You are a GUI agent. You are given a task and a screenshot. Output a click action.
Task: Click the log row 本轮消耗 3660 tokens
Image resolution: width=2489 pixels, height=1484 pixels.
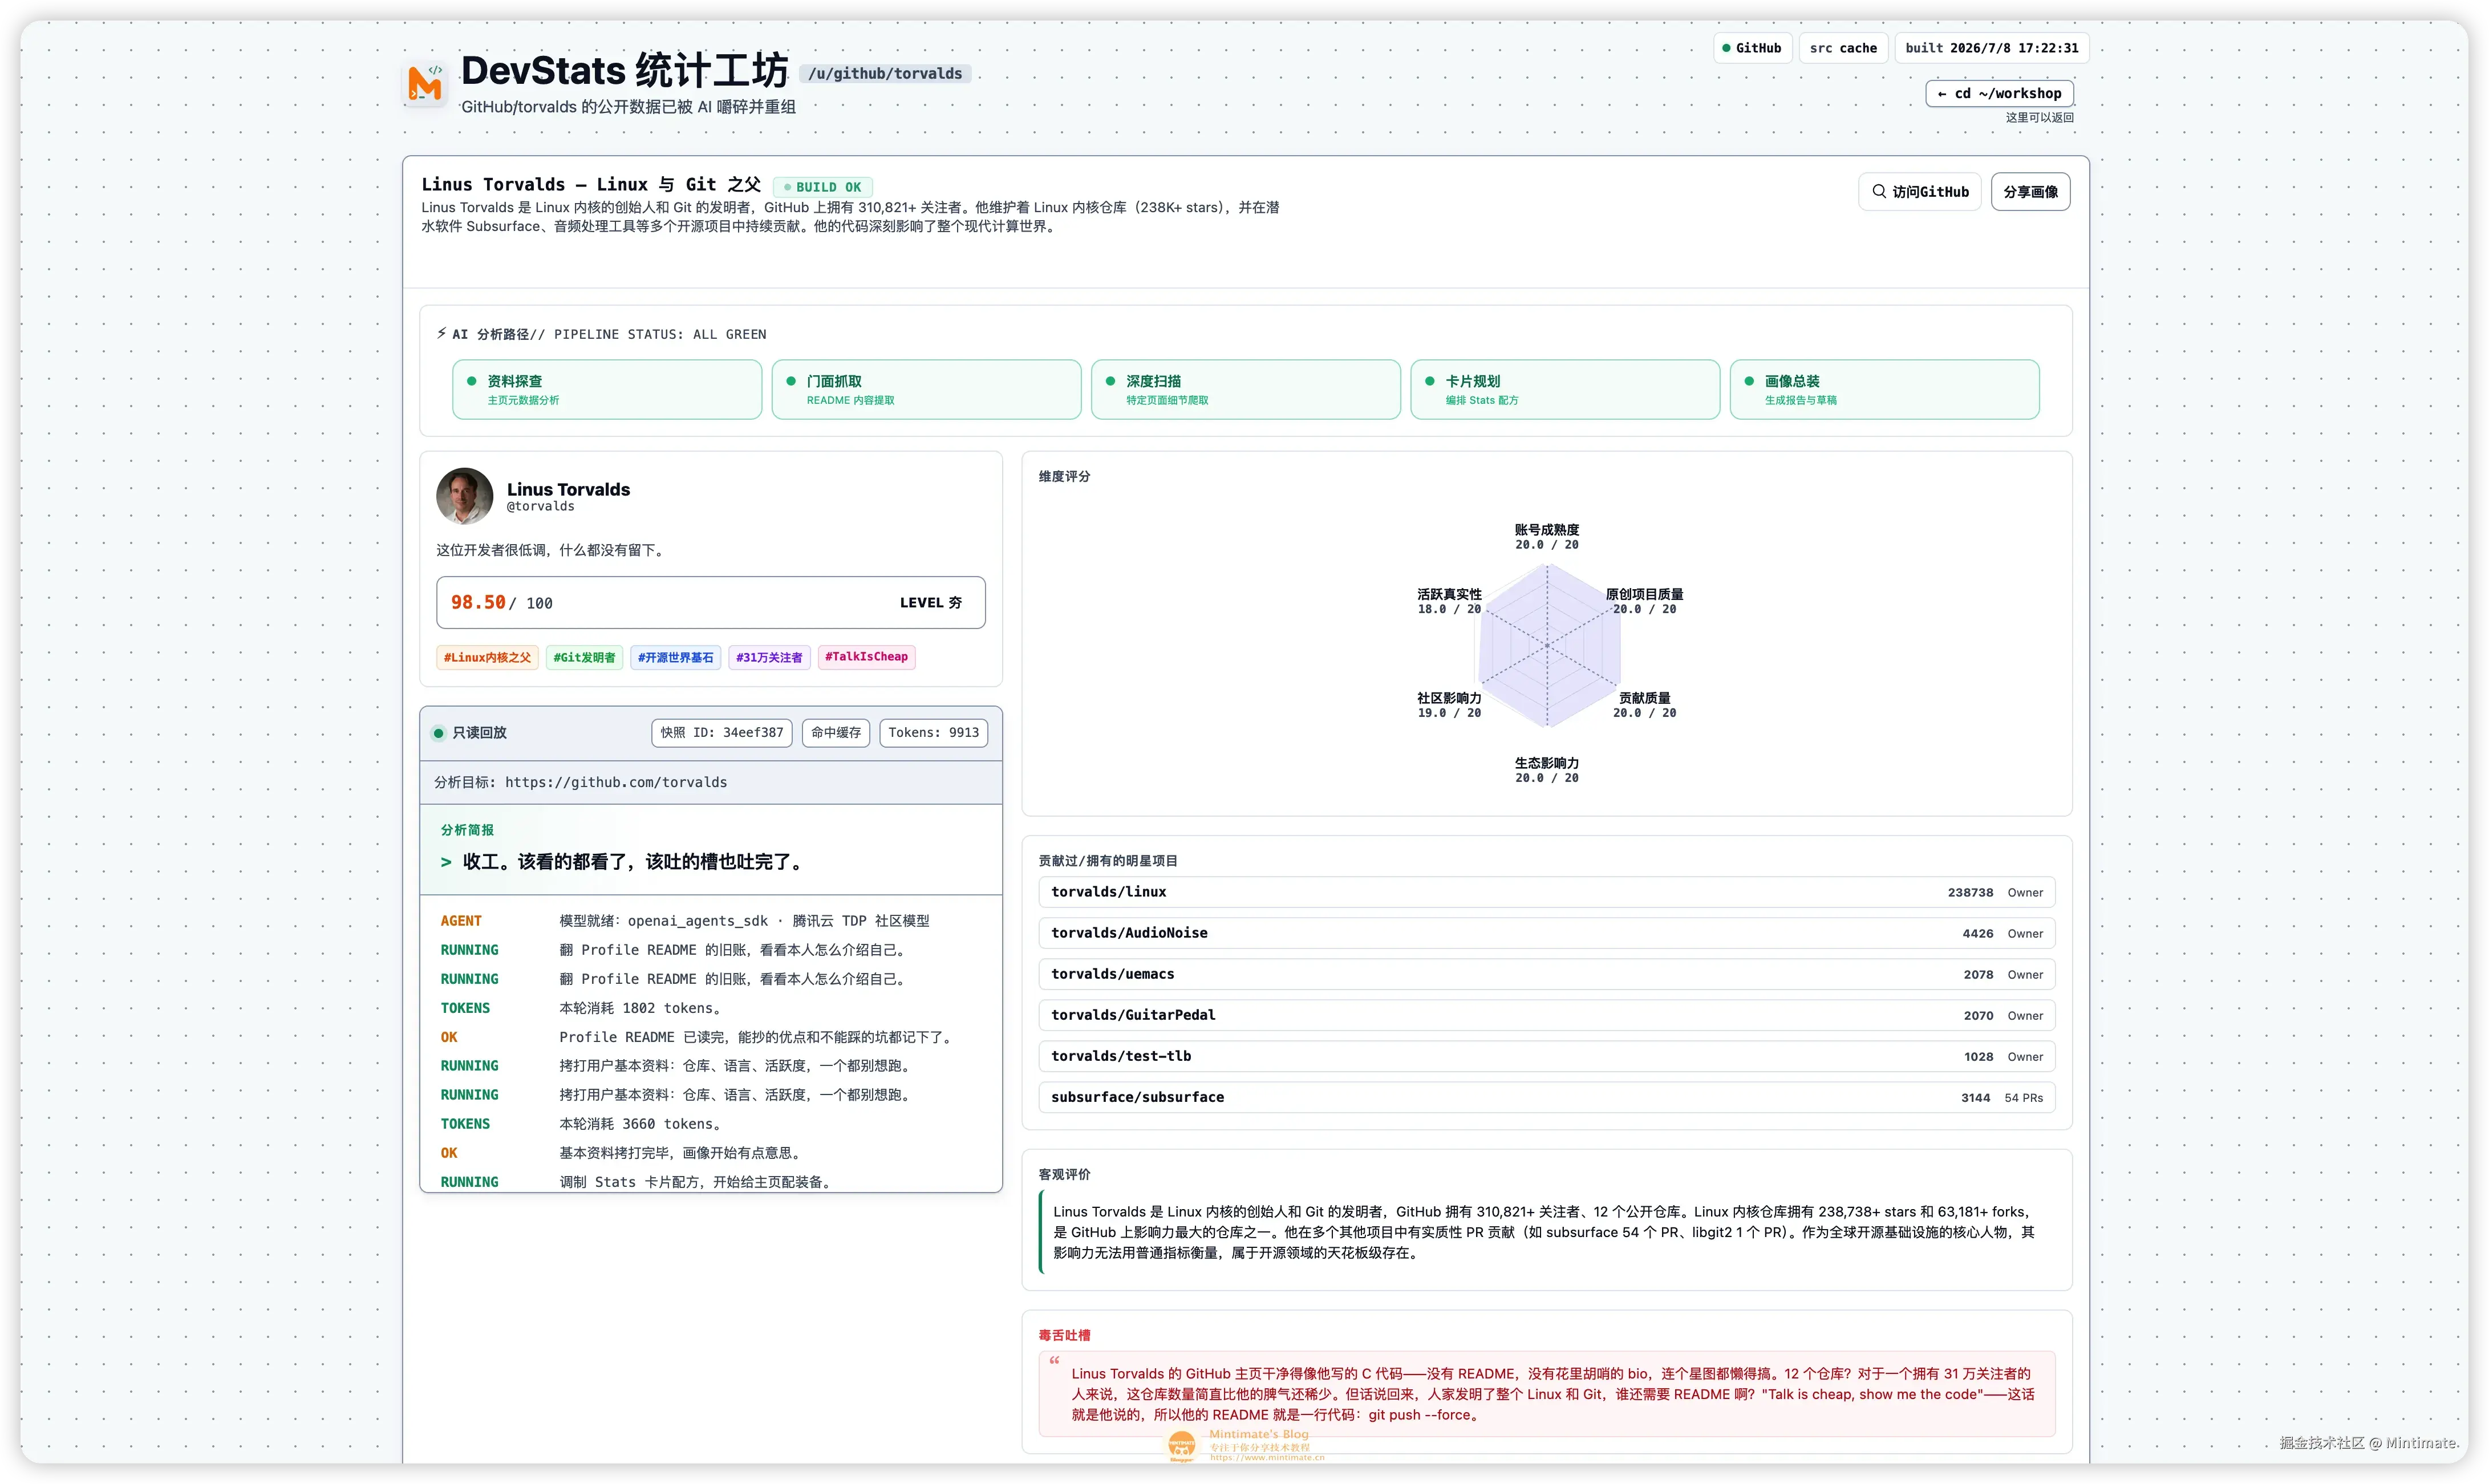pos(711,1124)
